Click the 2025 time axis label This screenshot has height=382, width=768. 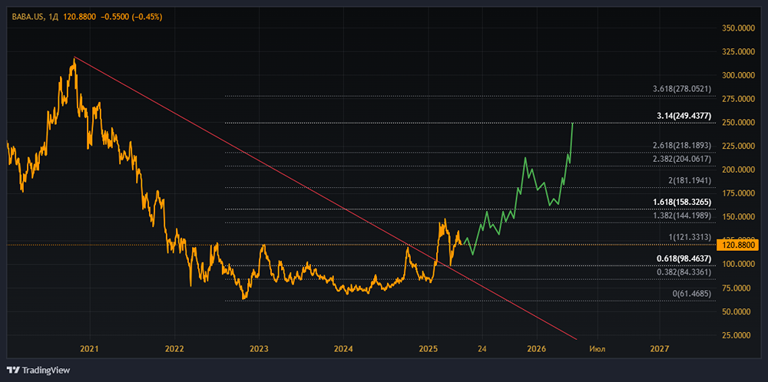(x=428, y=349)
